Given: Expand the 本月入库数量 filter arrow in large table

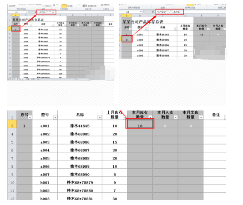Looking at the screenshot, I should (x=176, y=117).
